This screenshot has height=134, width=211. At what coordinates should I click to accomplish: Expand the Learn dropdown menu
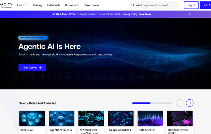point(22,5)
